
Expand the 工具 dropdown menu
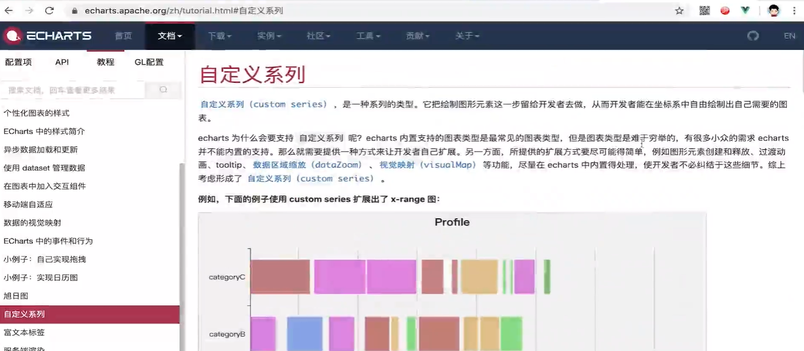click(368, 36)
